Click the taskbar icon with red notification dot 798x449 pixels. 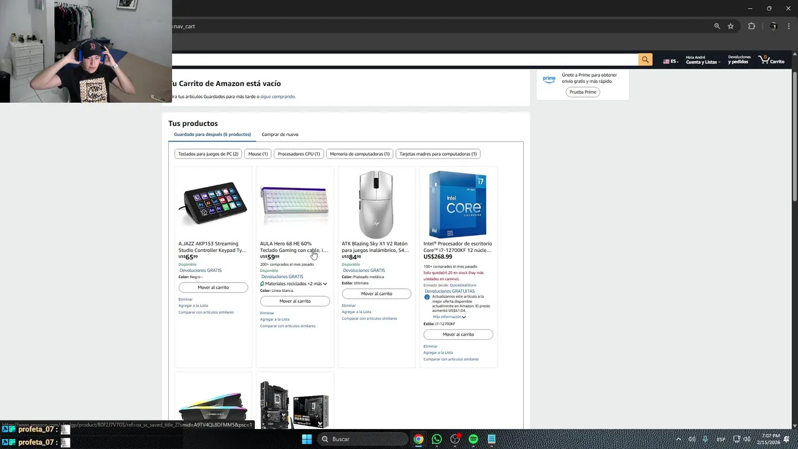pyautogui.click(x=455, y=439)
